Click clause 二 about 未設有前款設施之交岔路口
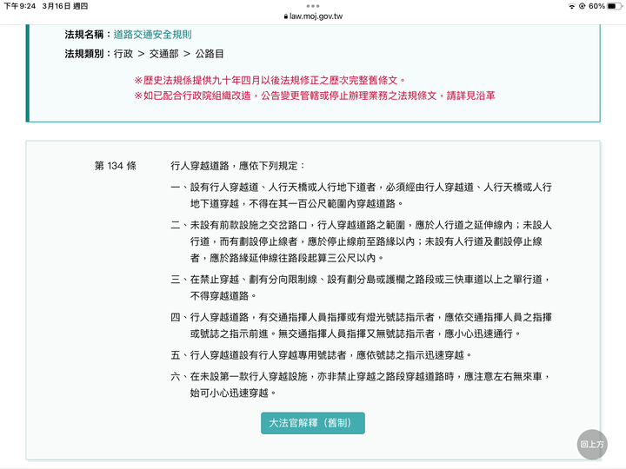Viewport: 626px width, 469px height. [x=362, y=241]
